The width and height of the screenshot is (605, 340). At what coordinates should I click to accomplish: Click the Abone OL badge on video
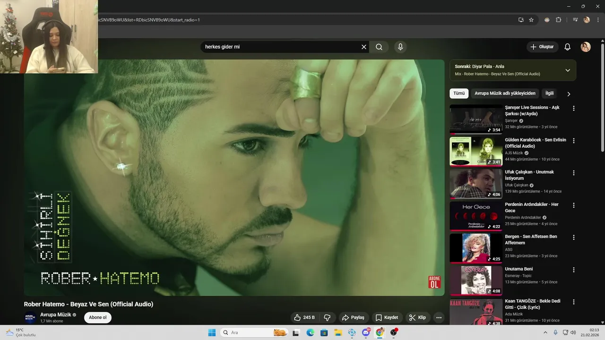(434, 282)
